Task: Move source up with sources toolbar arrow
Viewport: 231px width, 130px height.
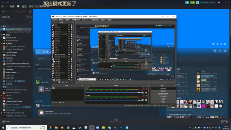Action: [x=63, y=82]
